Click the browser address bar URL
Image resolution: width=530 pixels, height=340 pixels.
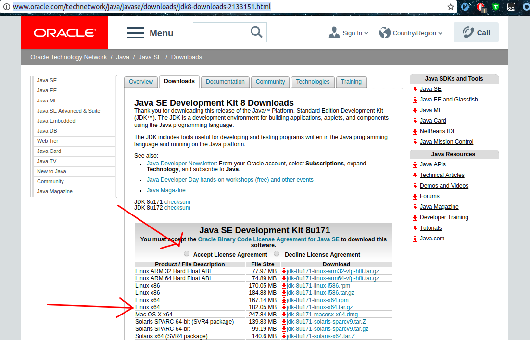click(142, 7)
